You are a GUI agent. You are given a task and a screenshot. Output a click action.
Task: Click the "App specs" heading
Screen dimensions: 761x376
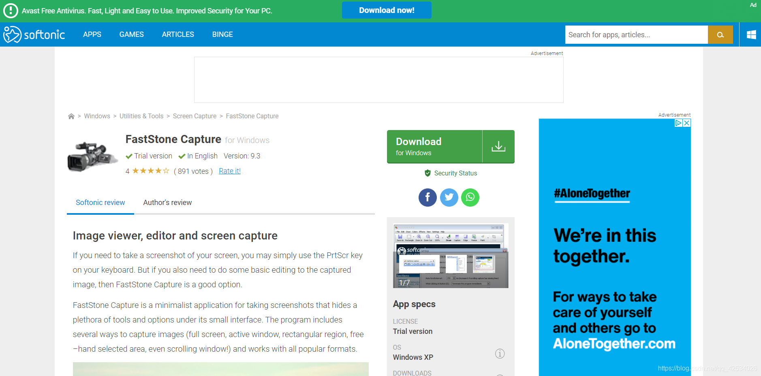[x=414, y=304]
